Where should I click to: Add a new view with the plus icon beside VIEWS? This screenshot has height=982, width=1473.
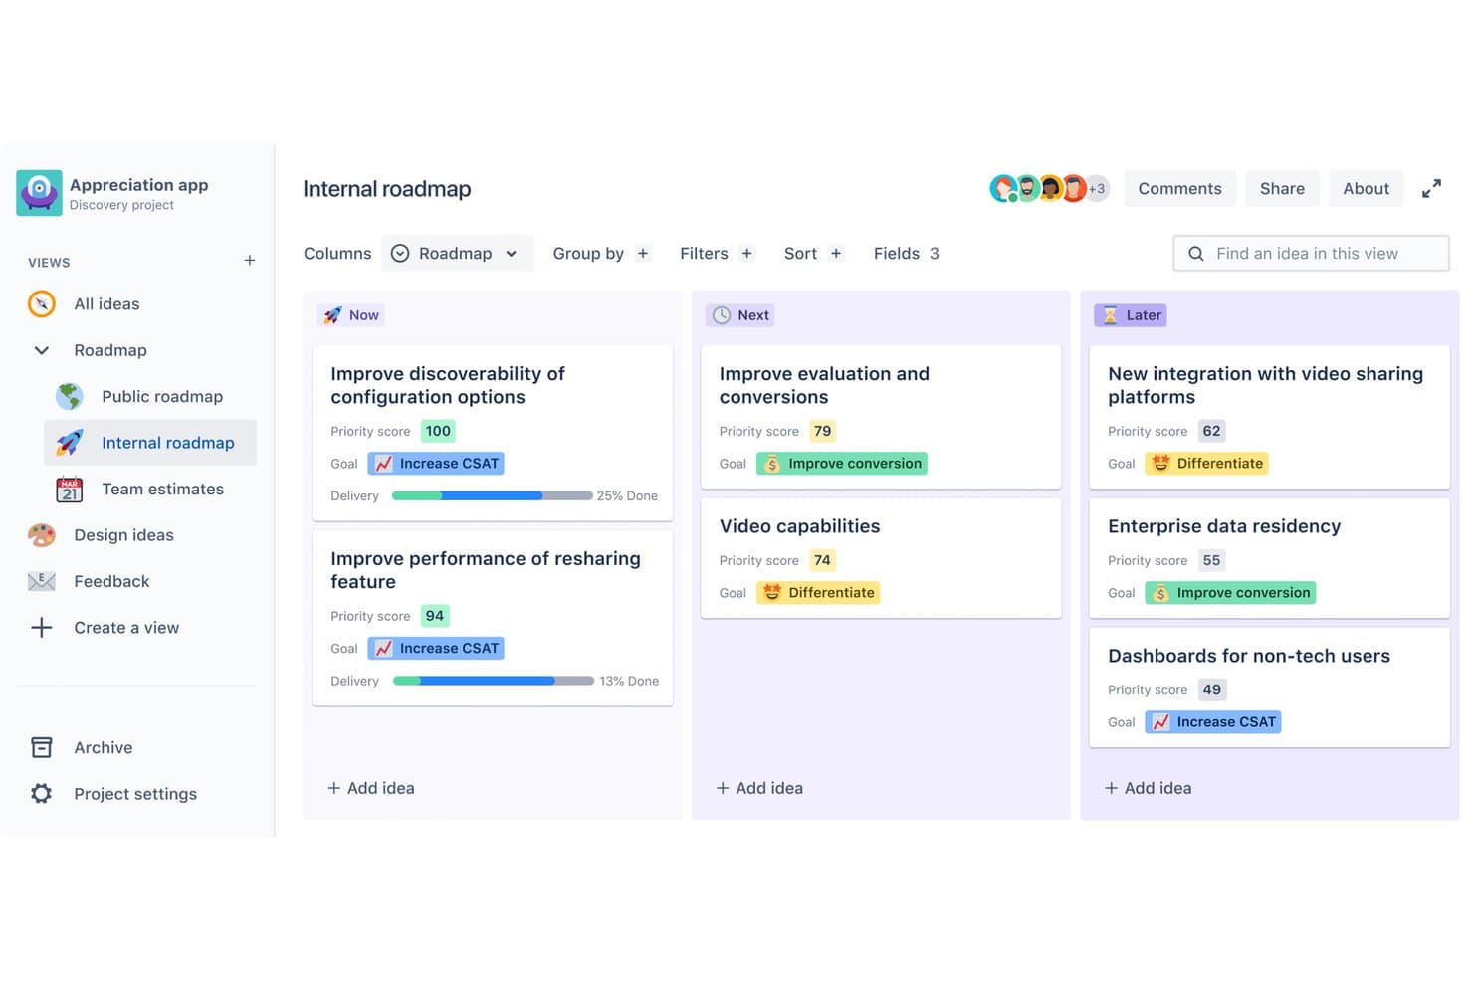250,261
